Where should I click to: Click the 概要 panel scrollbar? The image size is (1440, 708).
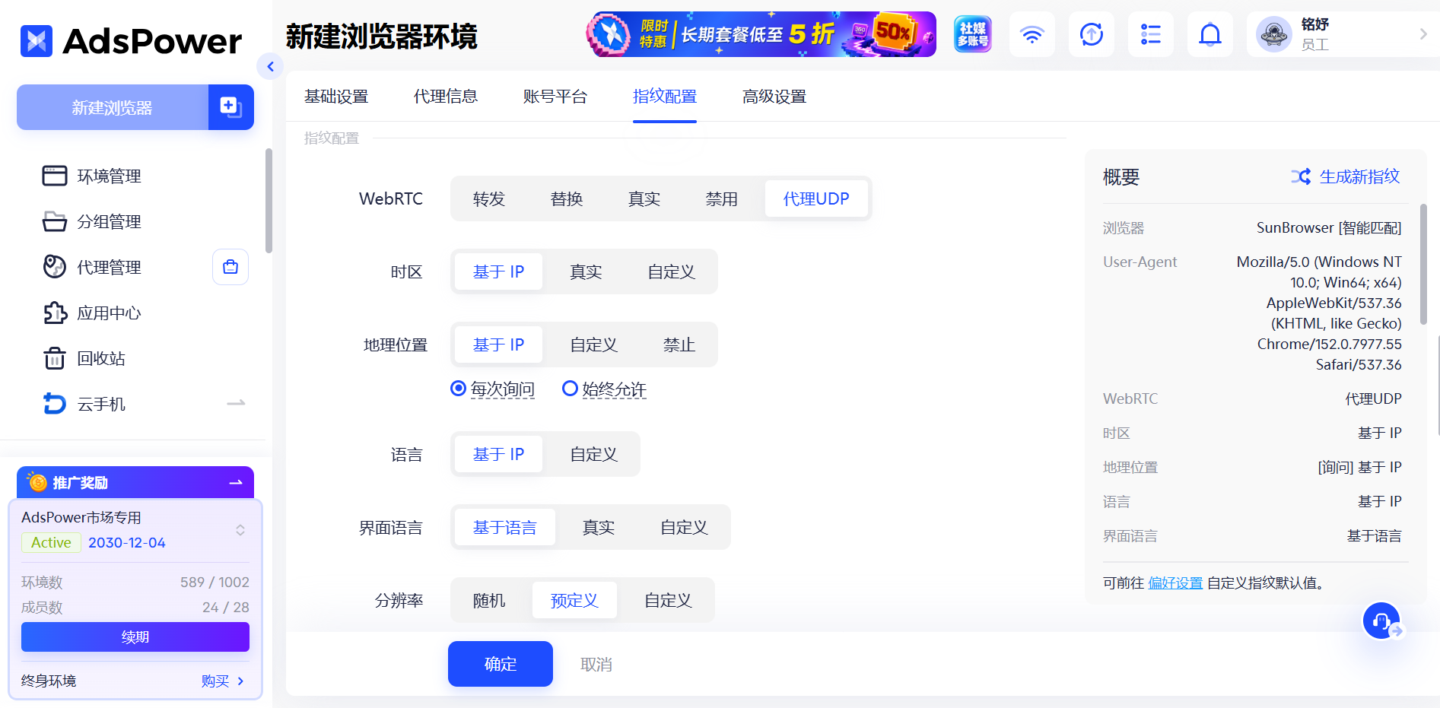(x=1423, y=263)
